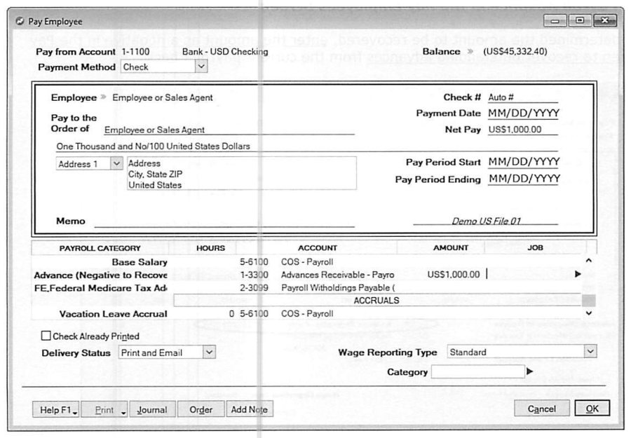631x438 pixels.
Task: Click the Category lookup arrow icon
Action: click(x=529, y=371)
